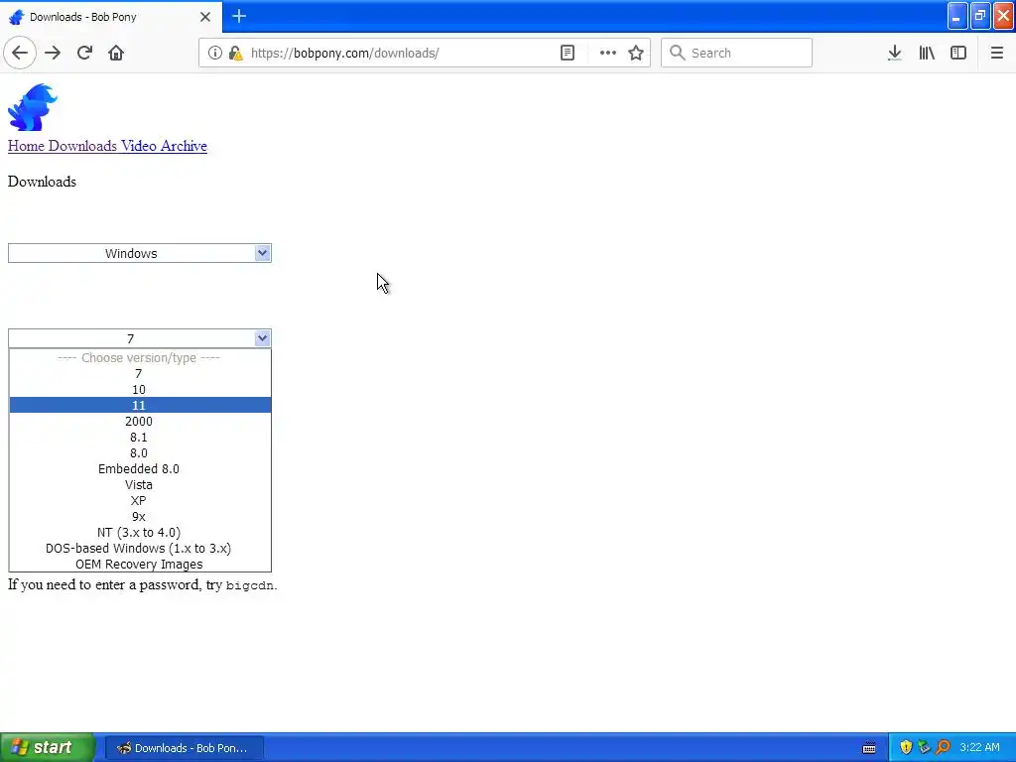Image resolution: width=1016 pixels, height=762 pixels.
Task: Show sidebars toolbar icon
Action: (958, 54)
